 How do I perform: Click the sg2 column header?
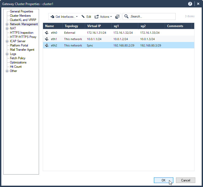(152, 26)
